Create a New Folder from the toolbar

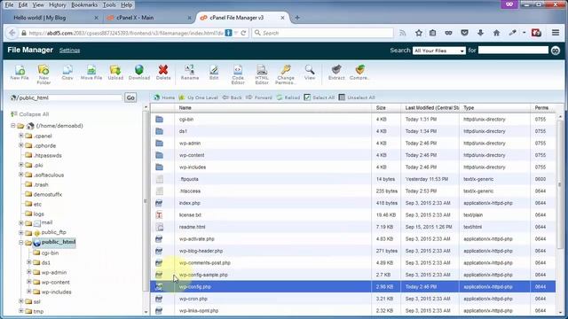pos(43,74)
